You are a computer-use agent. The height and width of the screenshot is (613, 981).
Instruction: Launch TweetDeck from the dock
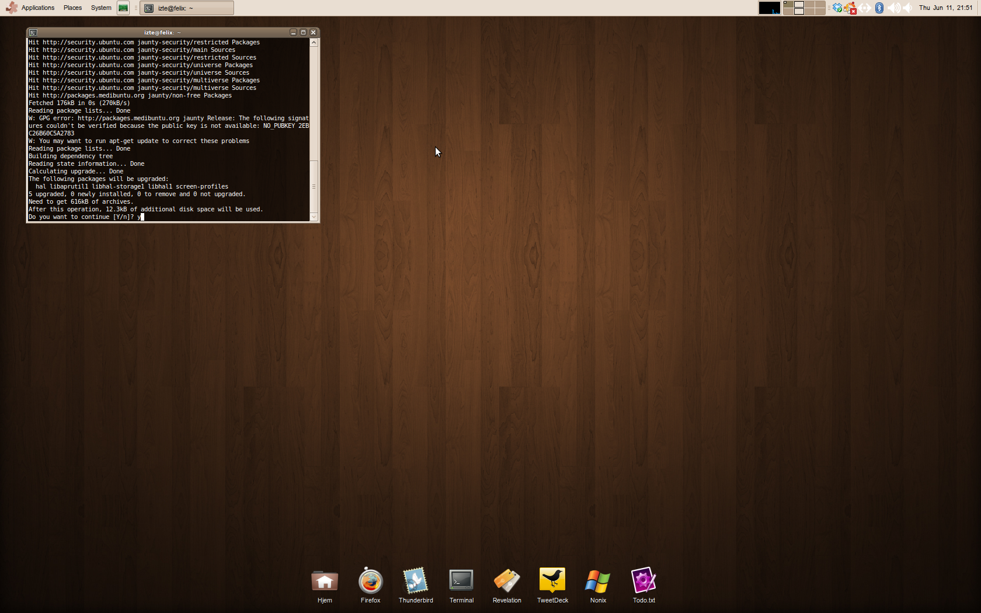[x=552, y=586]
